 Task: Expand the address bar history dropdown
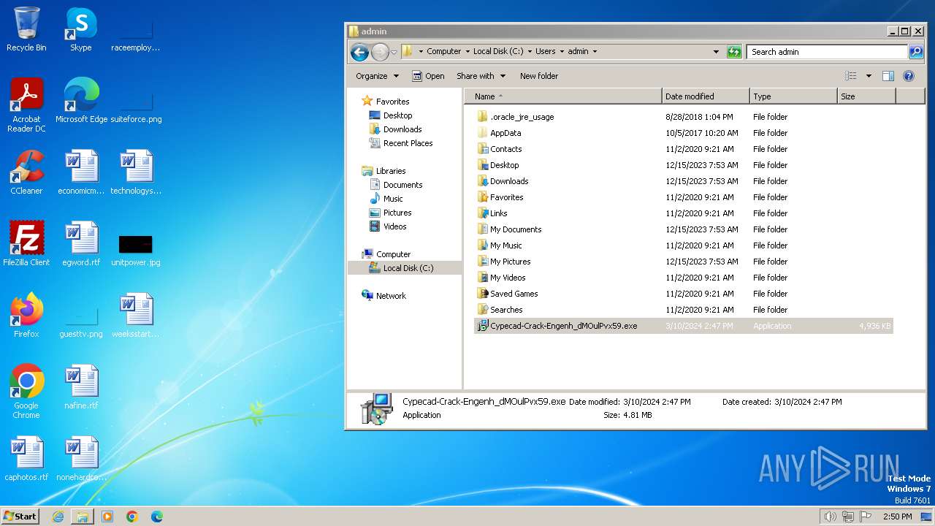[716, 52]
